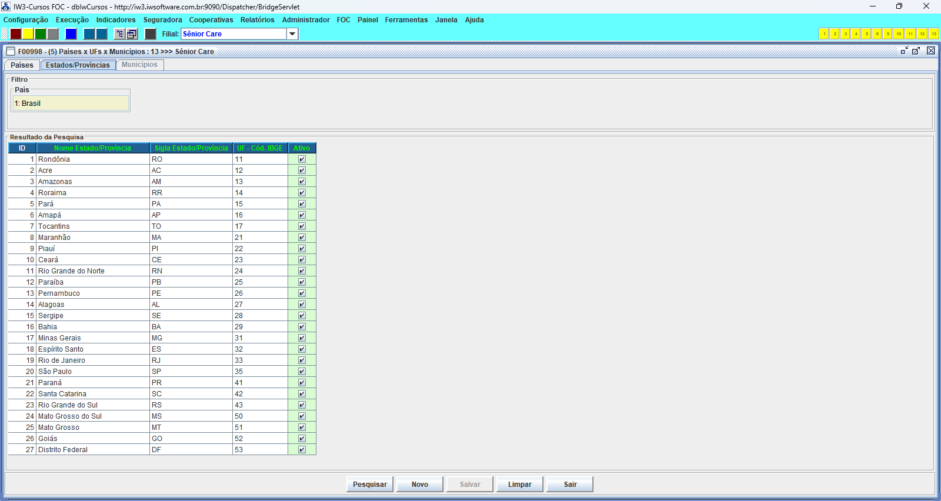This screenshot has width=941, height=501.
Task: Close the F00998 internal frame
Action: pos(931,51)
